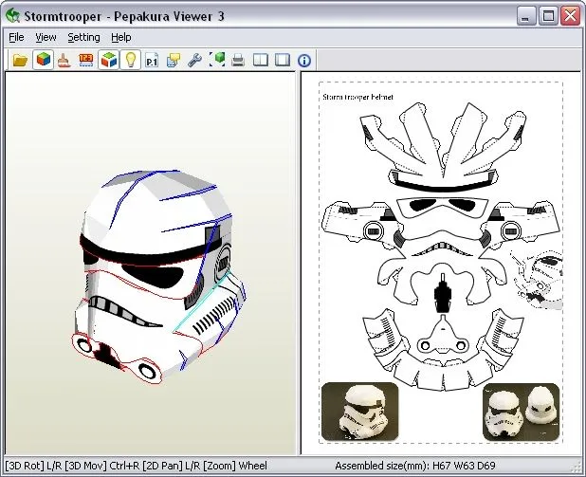This screenshot has width=586, height=477.
Task: Open settings with the wrench icon
Action: 194,60
